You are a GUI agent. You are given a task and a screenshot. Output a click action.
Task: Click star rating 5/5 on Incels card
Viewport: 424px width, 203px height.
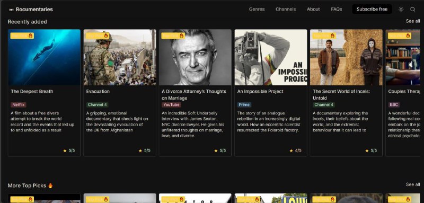370,151
